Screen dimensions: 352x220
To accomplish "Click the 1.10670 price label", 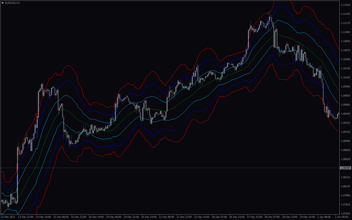I will pos(345,50).
